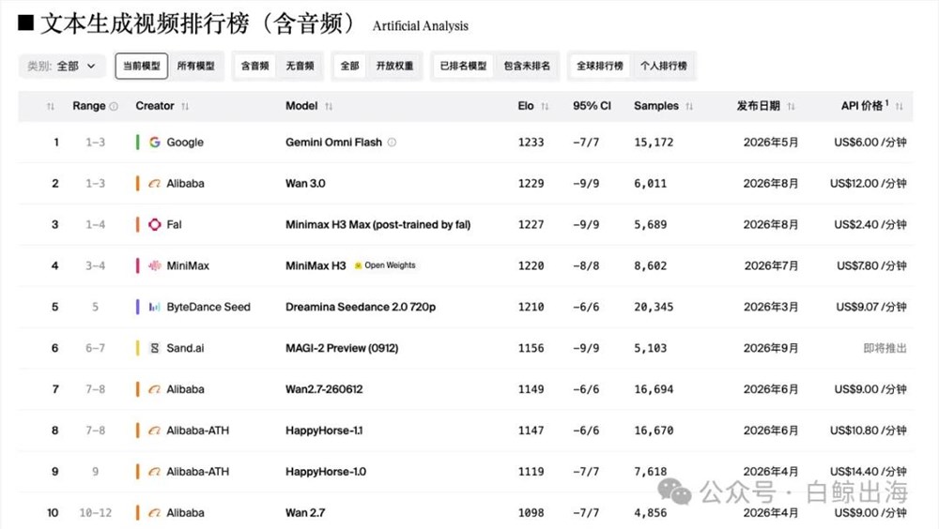Image resolution: width=939 pixels, height=529 pixels.
Task: Click price US$10.80 /分钟
Action: click(869, 431)
